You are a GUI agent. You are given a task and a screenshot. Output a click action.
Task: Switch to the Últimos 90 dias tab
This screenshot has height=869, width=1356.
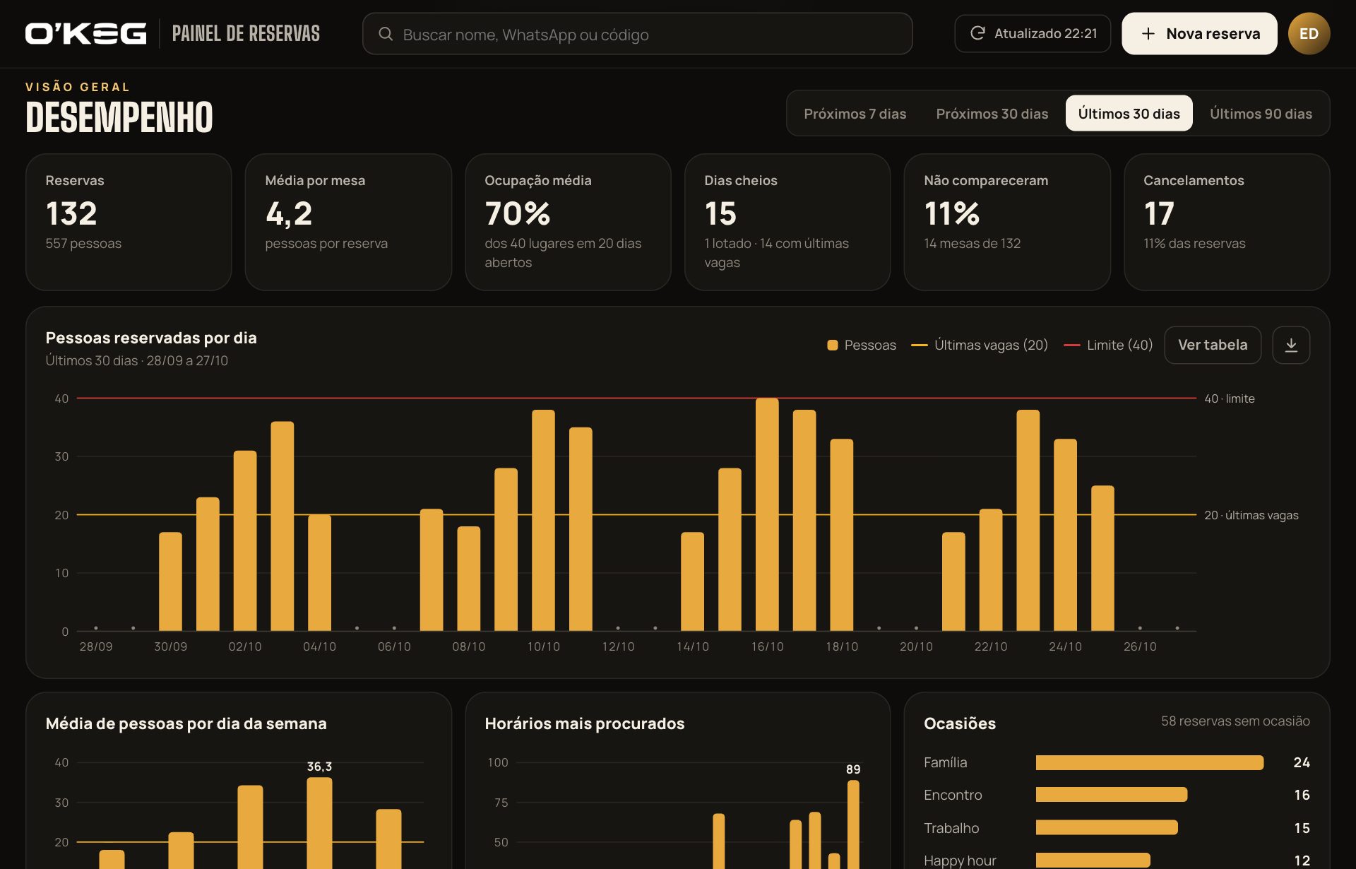(1261, 113)
